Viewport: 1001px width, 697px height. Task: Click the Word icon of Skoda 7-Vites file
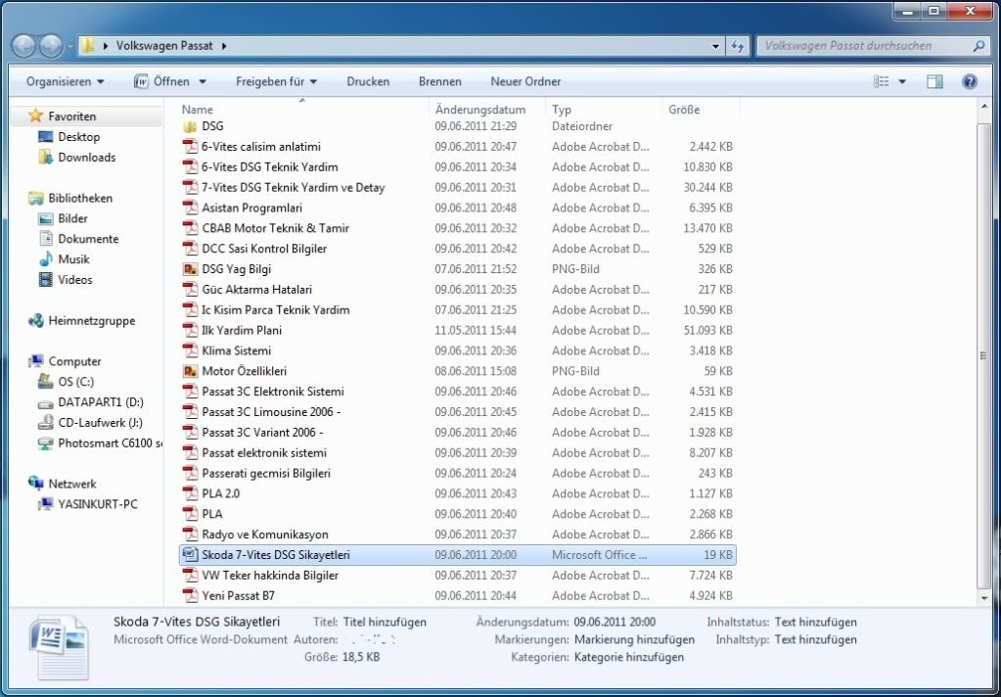(190, 554)
